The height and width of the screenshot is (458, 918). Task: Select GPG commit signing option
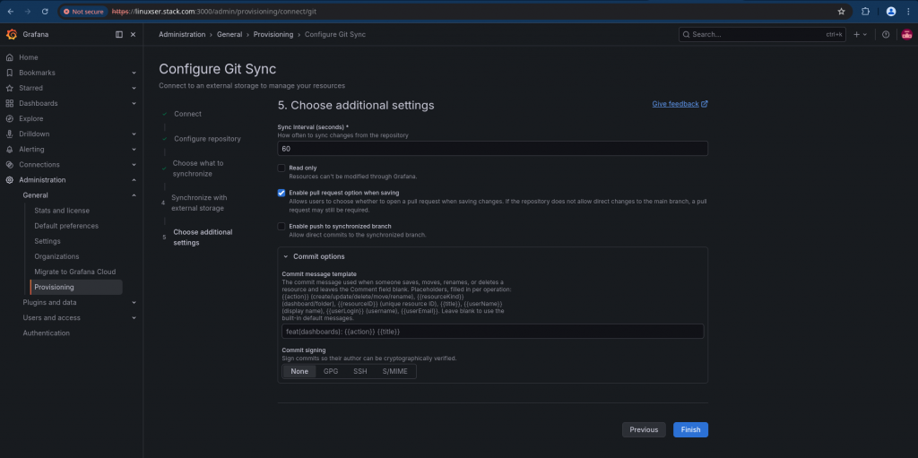331,371
